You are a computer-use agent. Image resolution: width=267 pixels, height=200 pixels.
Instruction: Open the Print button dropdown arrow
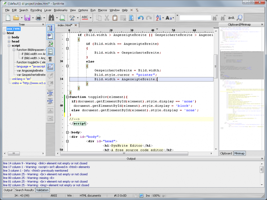point(44,18)
